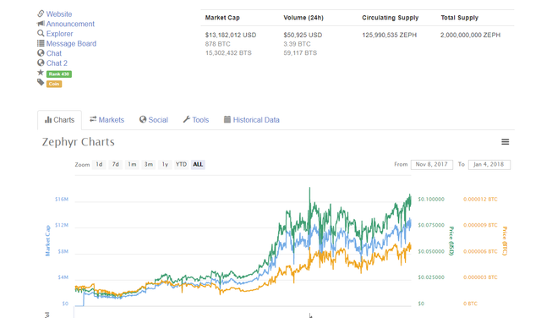
Task: Click the megaphone icon beside Announcement
Action: tap(41, 24)
